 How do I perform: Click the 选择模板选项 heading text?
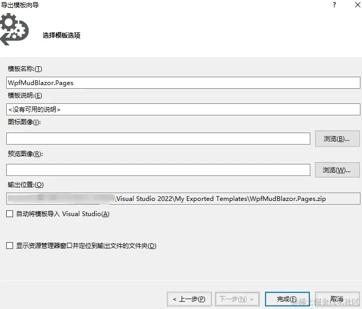(62, 35)
